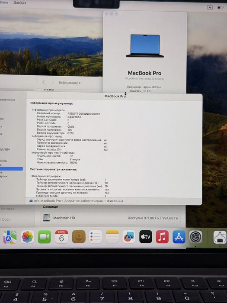Click the Macintosh HD drive icon
Viewport: 227px width, 303px height.
[47, 218]
